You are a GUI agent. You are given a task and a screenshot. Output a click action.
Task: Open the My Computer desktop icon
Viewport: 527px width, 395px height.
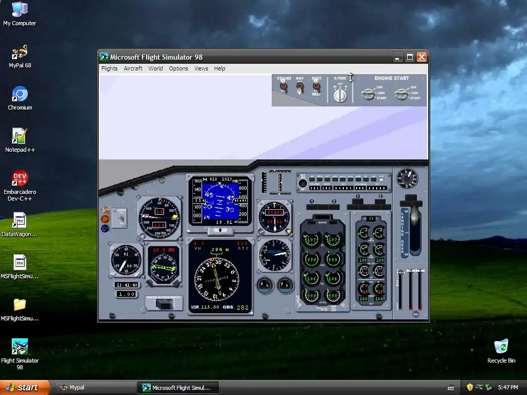(x=20, y=13)
